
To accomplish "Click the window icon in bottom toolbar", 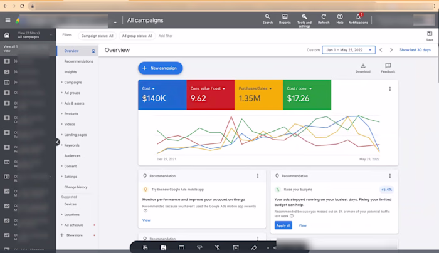I will 181,247.
